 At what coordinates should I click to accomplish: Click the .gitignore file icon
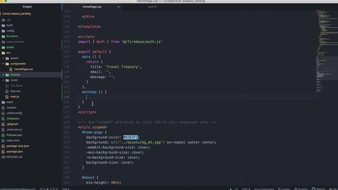coord(3,125)
